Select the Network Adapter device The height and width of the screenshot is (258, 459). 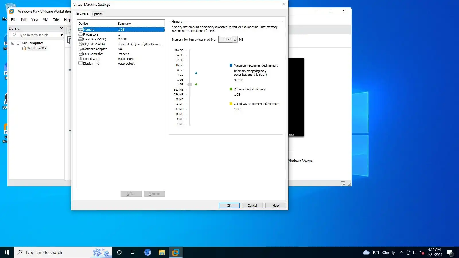coord(121,49)
